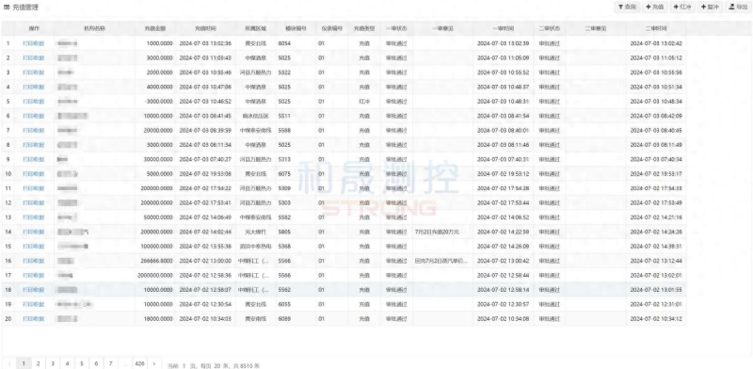Image resolution: width=753 pixels, height=369 pixels.
Task: Click the next page arrow
Action: (154, 363)
